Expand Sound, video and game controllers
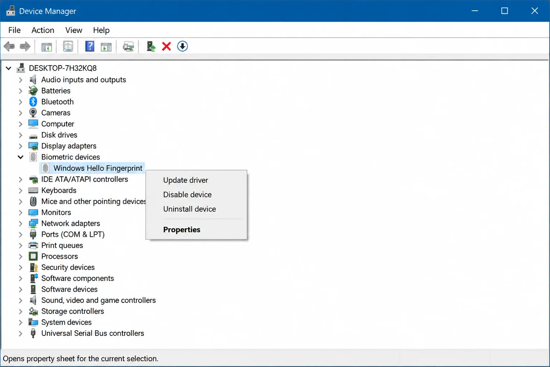This screenshot has width=550, height=367. tap(20, 300)
